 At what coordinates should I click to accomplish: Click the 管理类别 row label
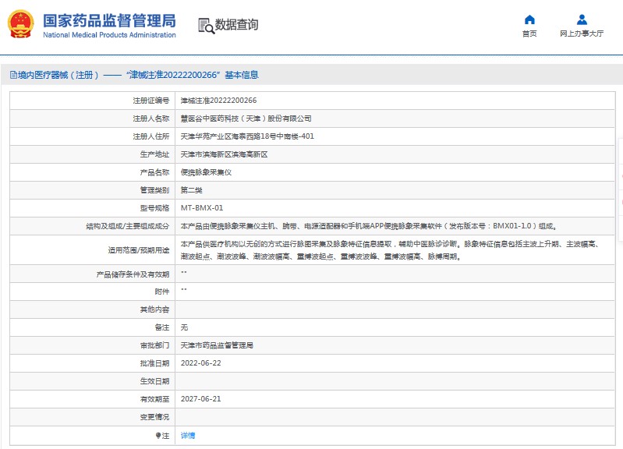(x=154, y=190)
